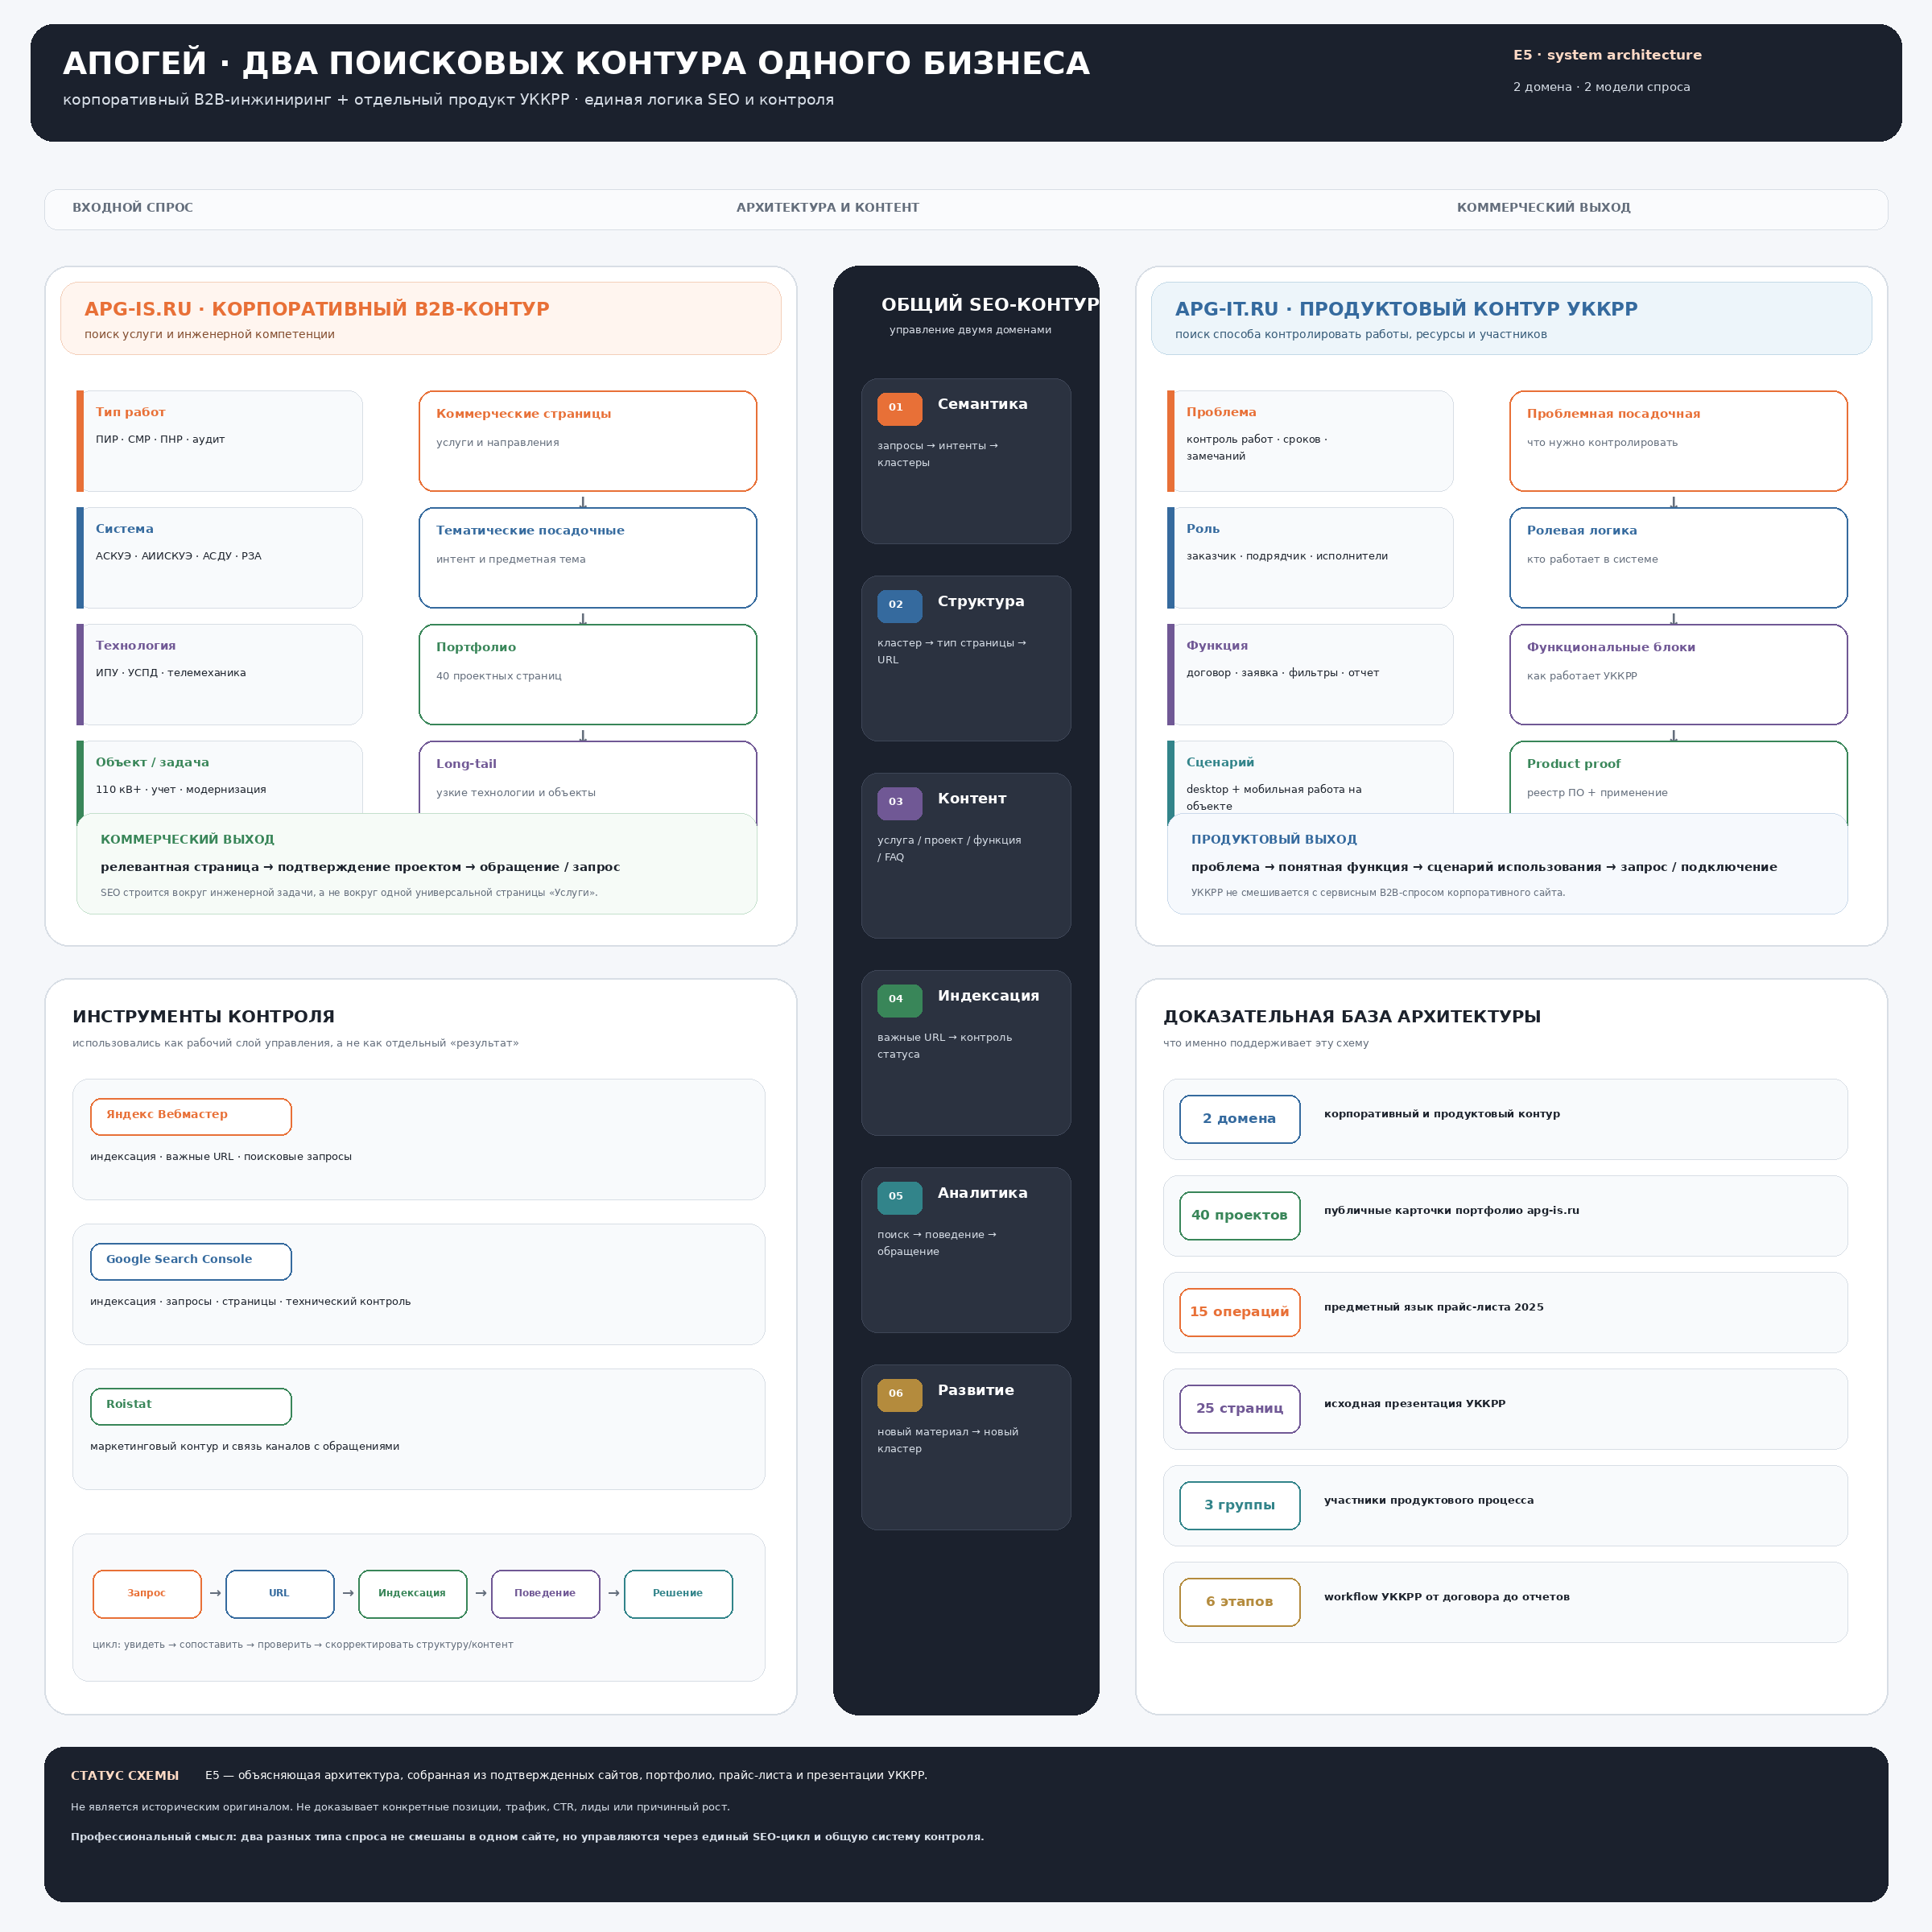Image resolution: width=1932 pixels, height=1932 pixels.
Task: Click the 3 группы badge
Action: point(1240,1506)
